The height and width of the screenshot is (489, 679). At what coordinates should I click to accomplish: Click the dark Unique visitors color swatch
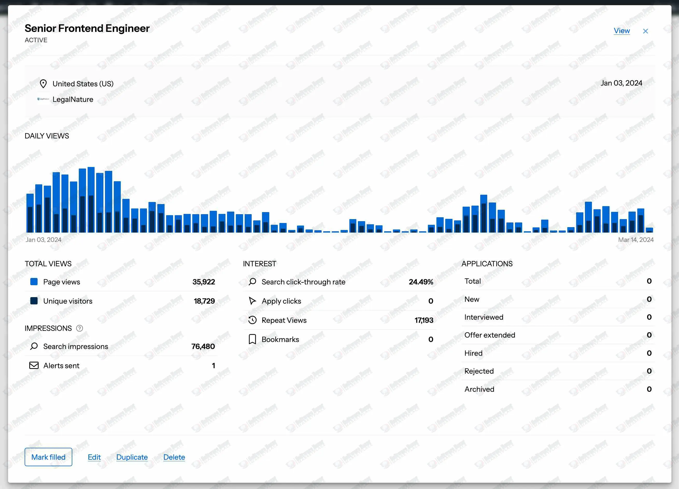34,301
